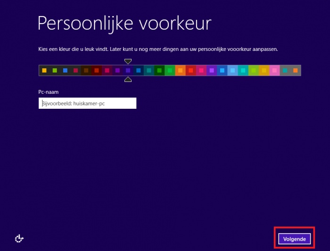Click the downward slider arrow above swatches
The image size is (330, 251).
tap(128, 61)
